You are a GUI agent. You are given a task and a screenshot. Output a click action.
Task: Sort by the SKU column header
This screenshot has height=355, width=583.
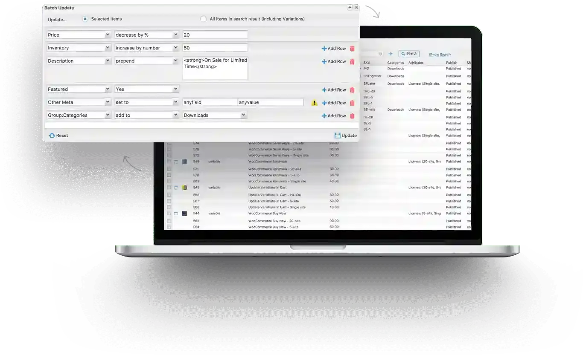pos(367,63)
